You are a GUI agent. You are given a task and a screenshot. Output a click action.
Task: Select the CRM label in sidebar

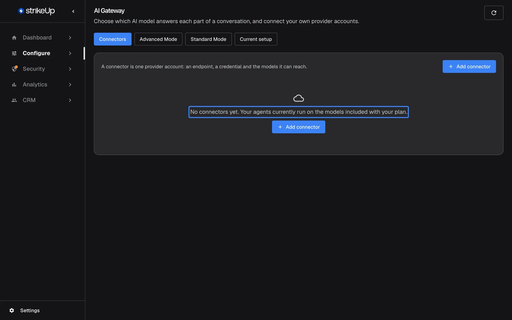click(x=29, y=100)
